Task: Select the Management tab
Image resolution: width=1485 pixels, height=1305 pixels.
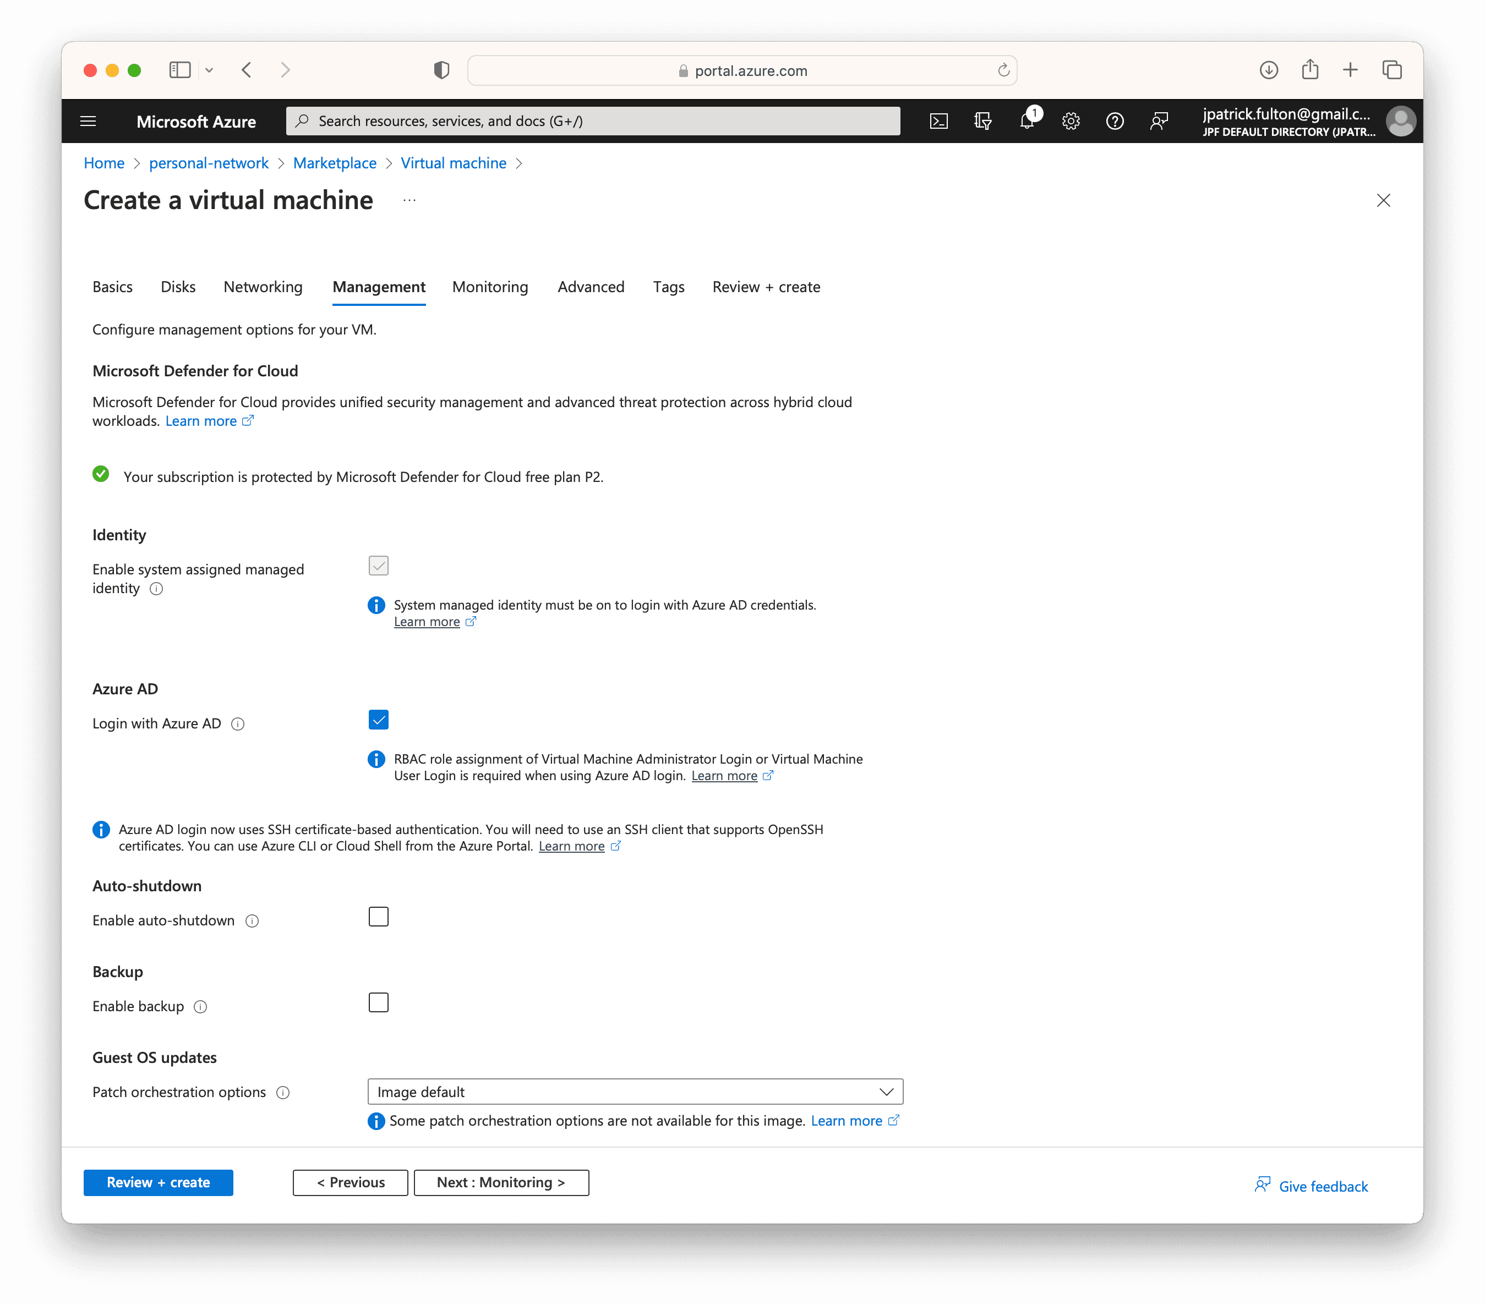Action: 379,287
